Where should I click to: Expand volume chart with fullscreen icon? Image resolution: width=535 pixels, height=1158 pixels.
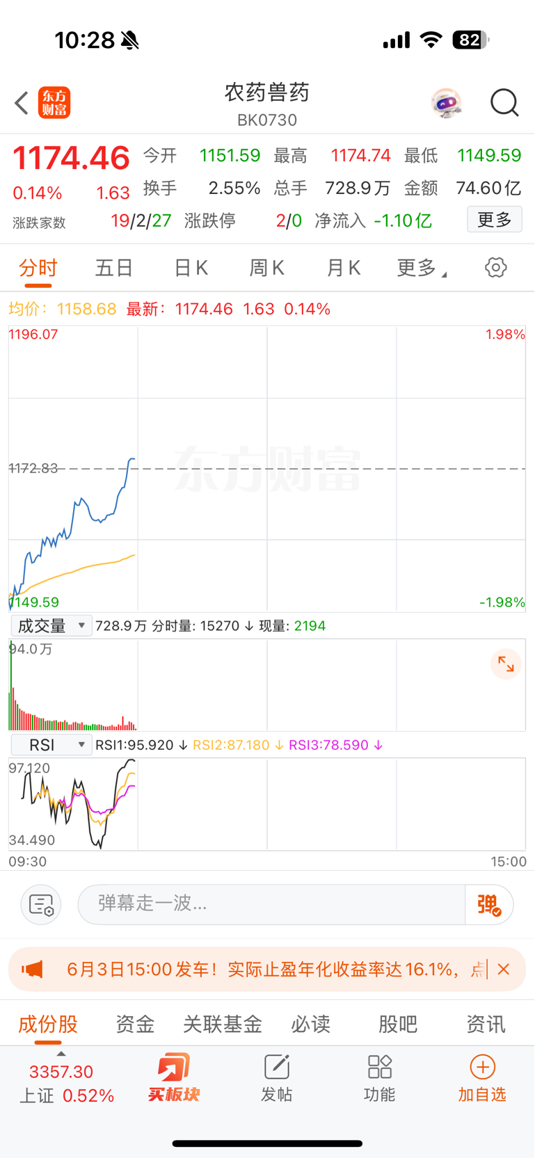506,665
